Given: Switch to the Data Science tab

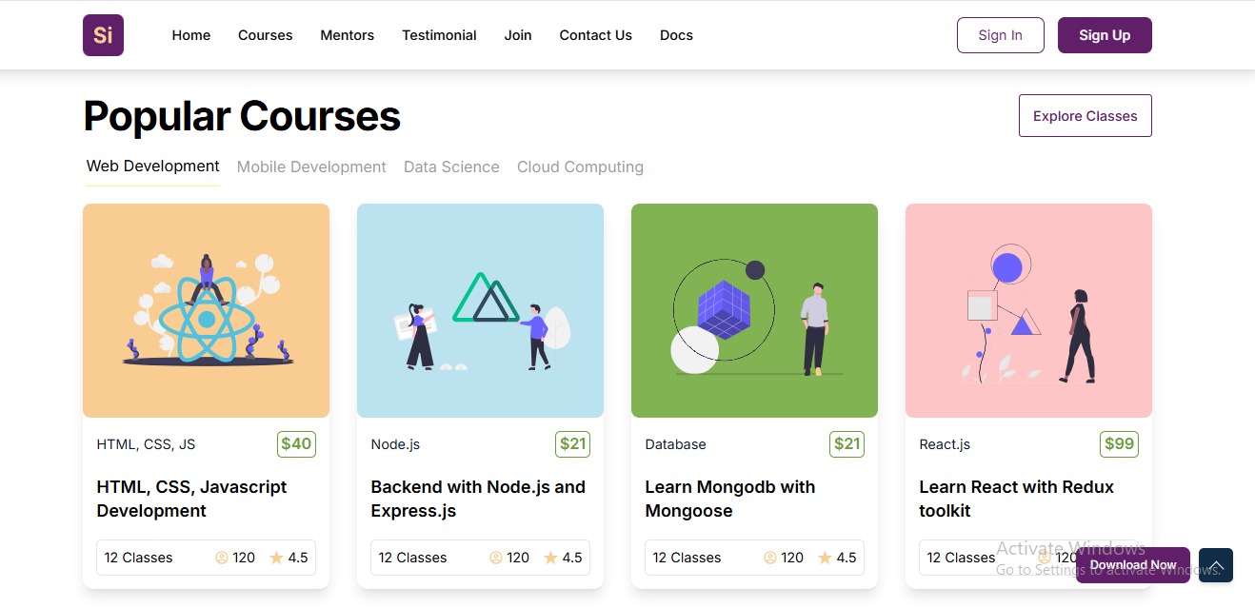Looking at the screenshot, I should [x=451, y=167].
